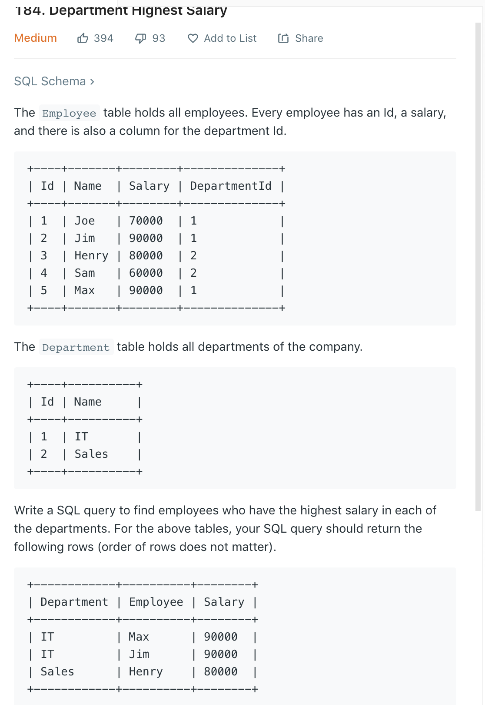
Task: Click the DepartmentId column header in Employee table
Action: [231, 186]
